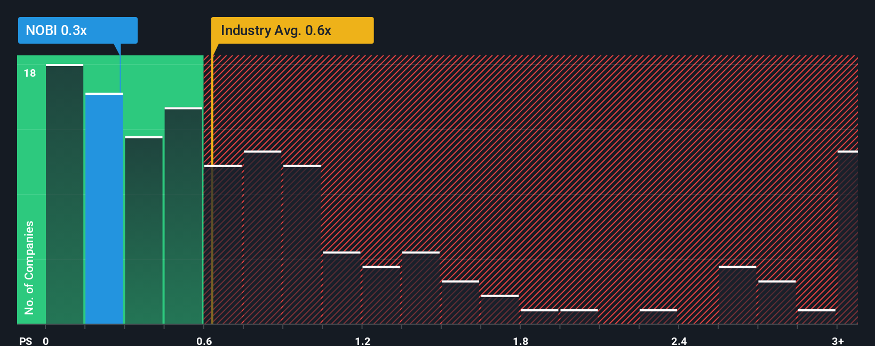Click the x-axis label 2.4

coord(679,341)
